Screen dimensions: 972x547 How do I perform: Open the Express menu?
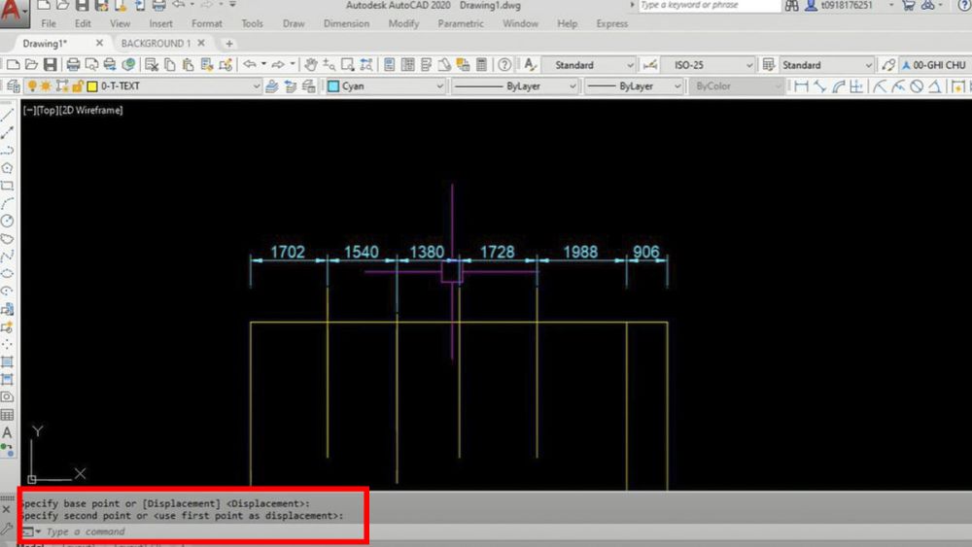(611, 23)
